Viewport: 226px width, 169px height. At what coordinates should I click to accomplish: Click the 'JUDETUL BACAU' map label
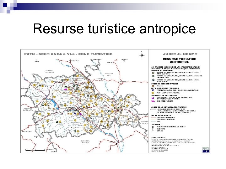[x=85, y=142]
